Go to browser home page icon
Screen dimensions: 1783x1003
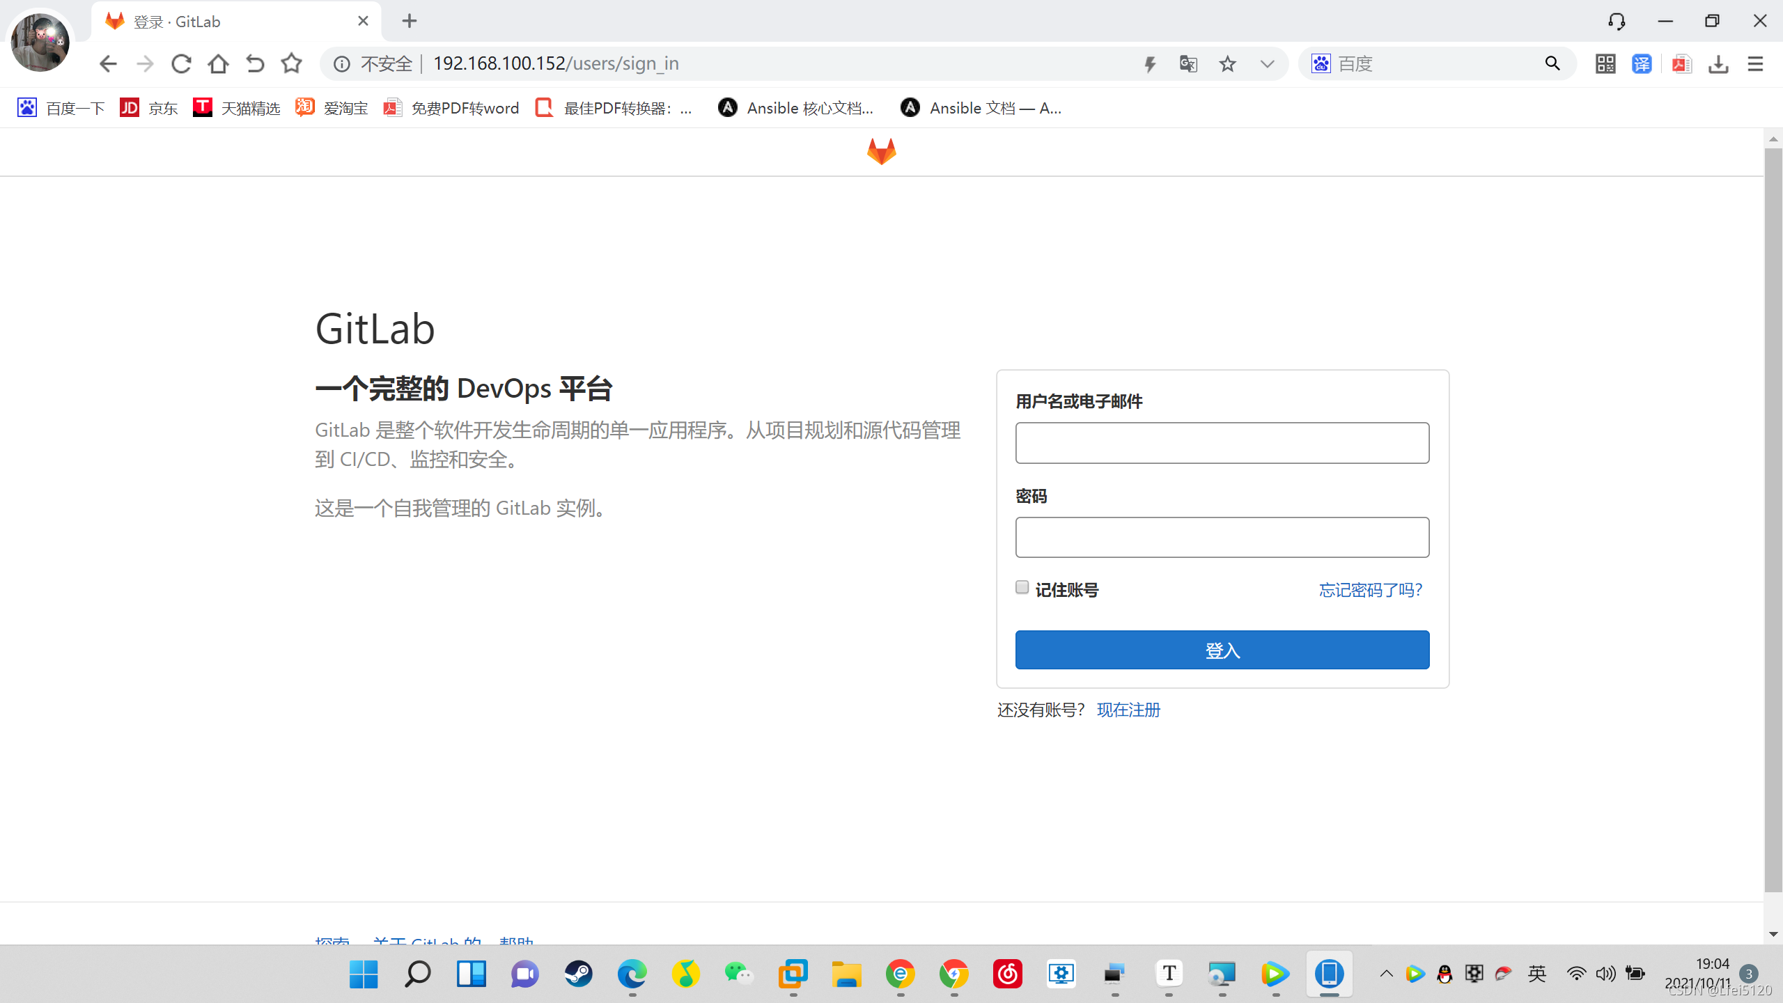[218, 64]
